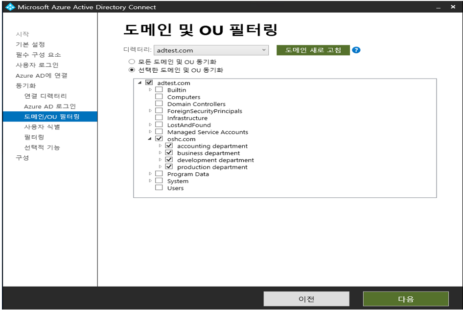Close the Azure AD Connect window
This screenshot has height=311, width=463.
tap(453, 7)
